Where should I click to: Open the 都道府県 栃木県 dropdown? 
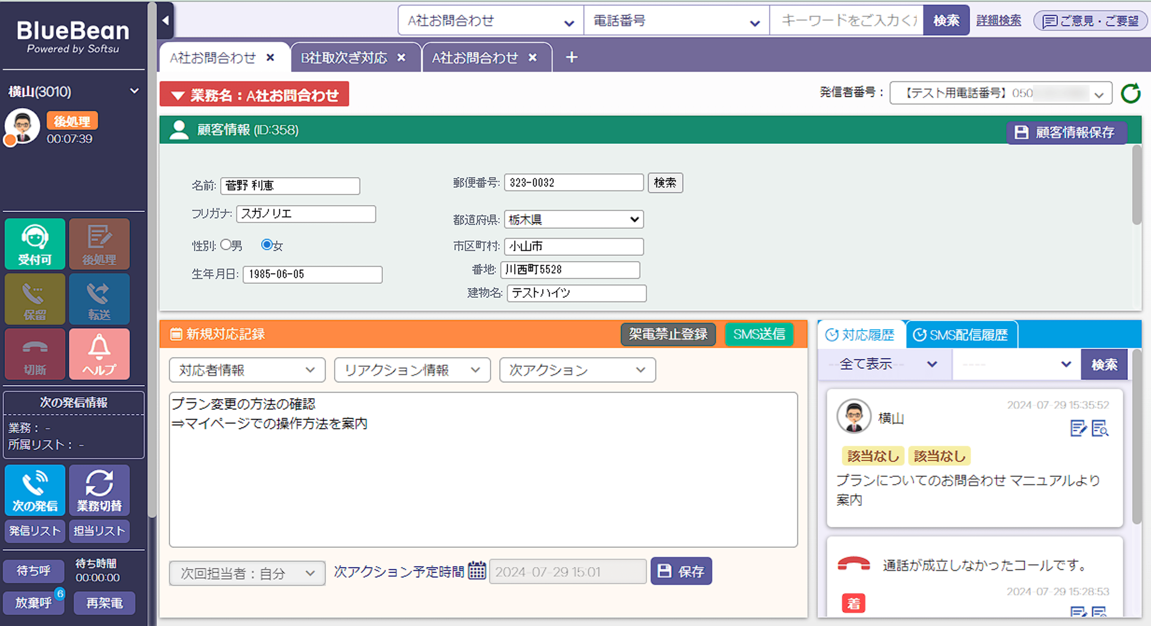point(574,219)
